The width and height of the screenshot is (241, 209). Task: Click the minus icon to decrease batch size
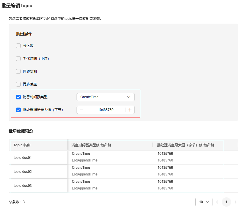click(81, 110)
